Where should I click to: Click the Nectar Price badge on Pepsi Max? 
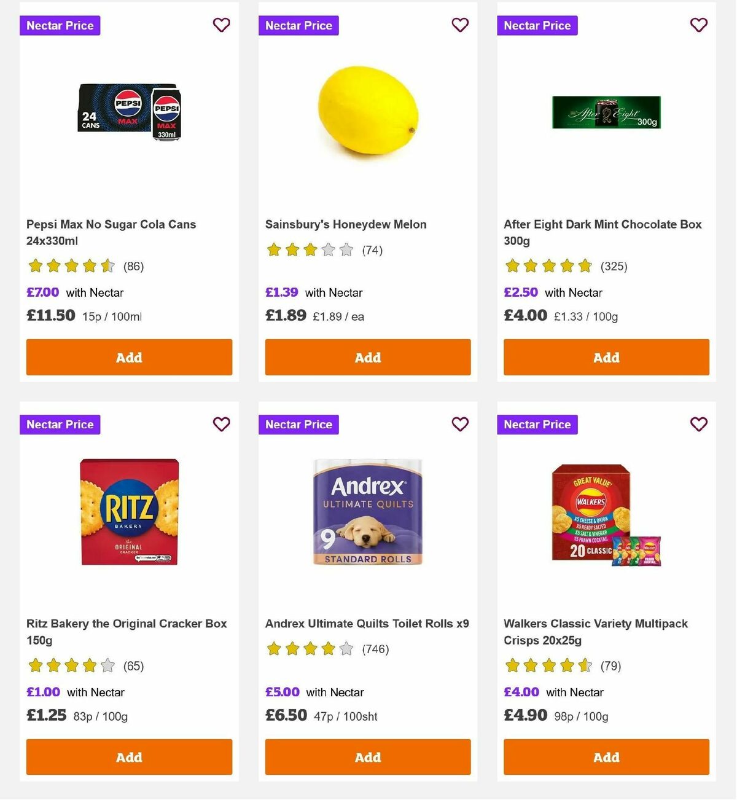pos(60,25)
